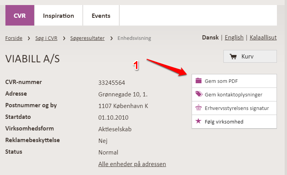Click the Status value Normal
Screen dimensions: 287x175
pos(108,152)
